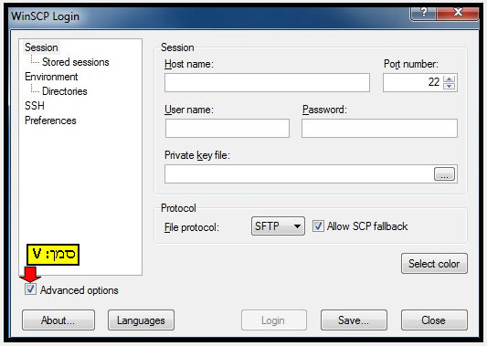Select Session in the settings tree

(42, 47)
